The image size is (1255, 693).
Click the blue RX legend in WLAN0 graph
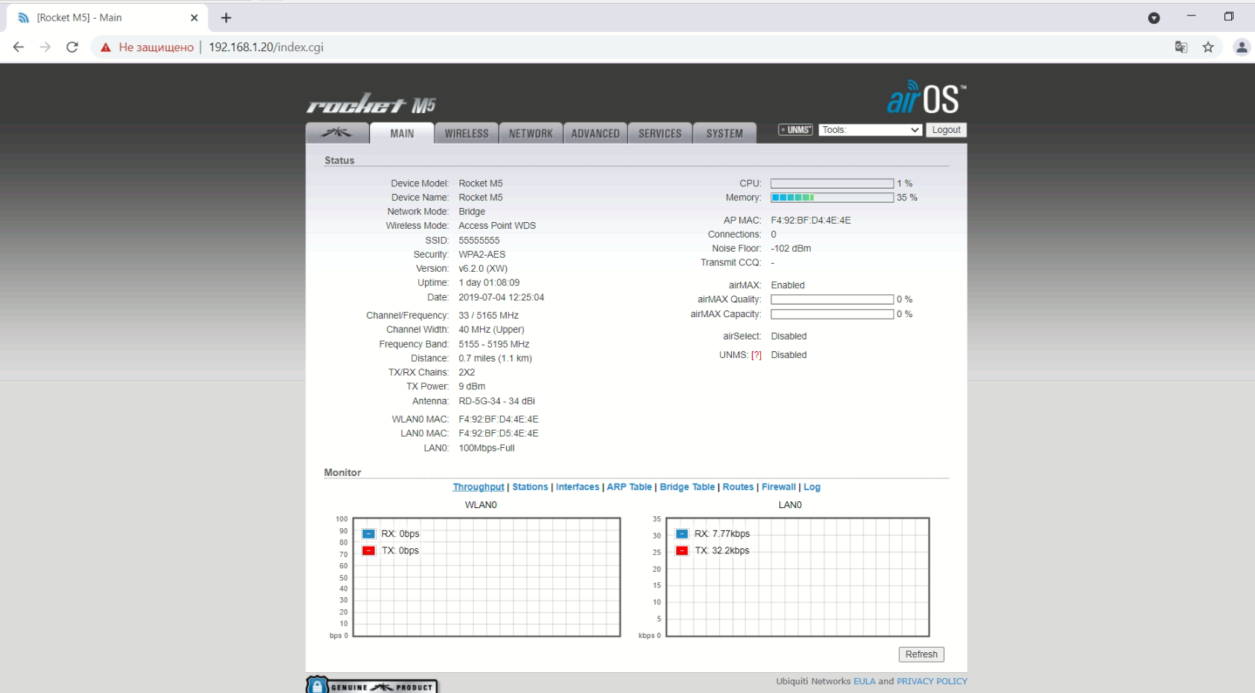coord(369,534)
